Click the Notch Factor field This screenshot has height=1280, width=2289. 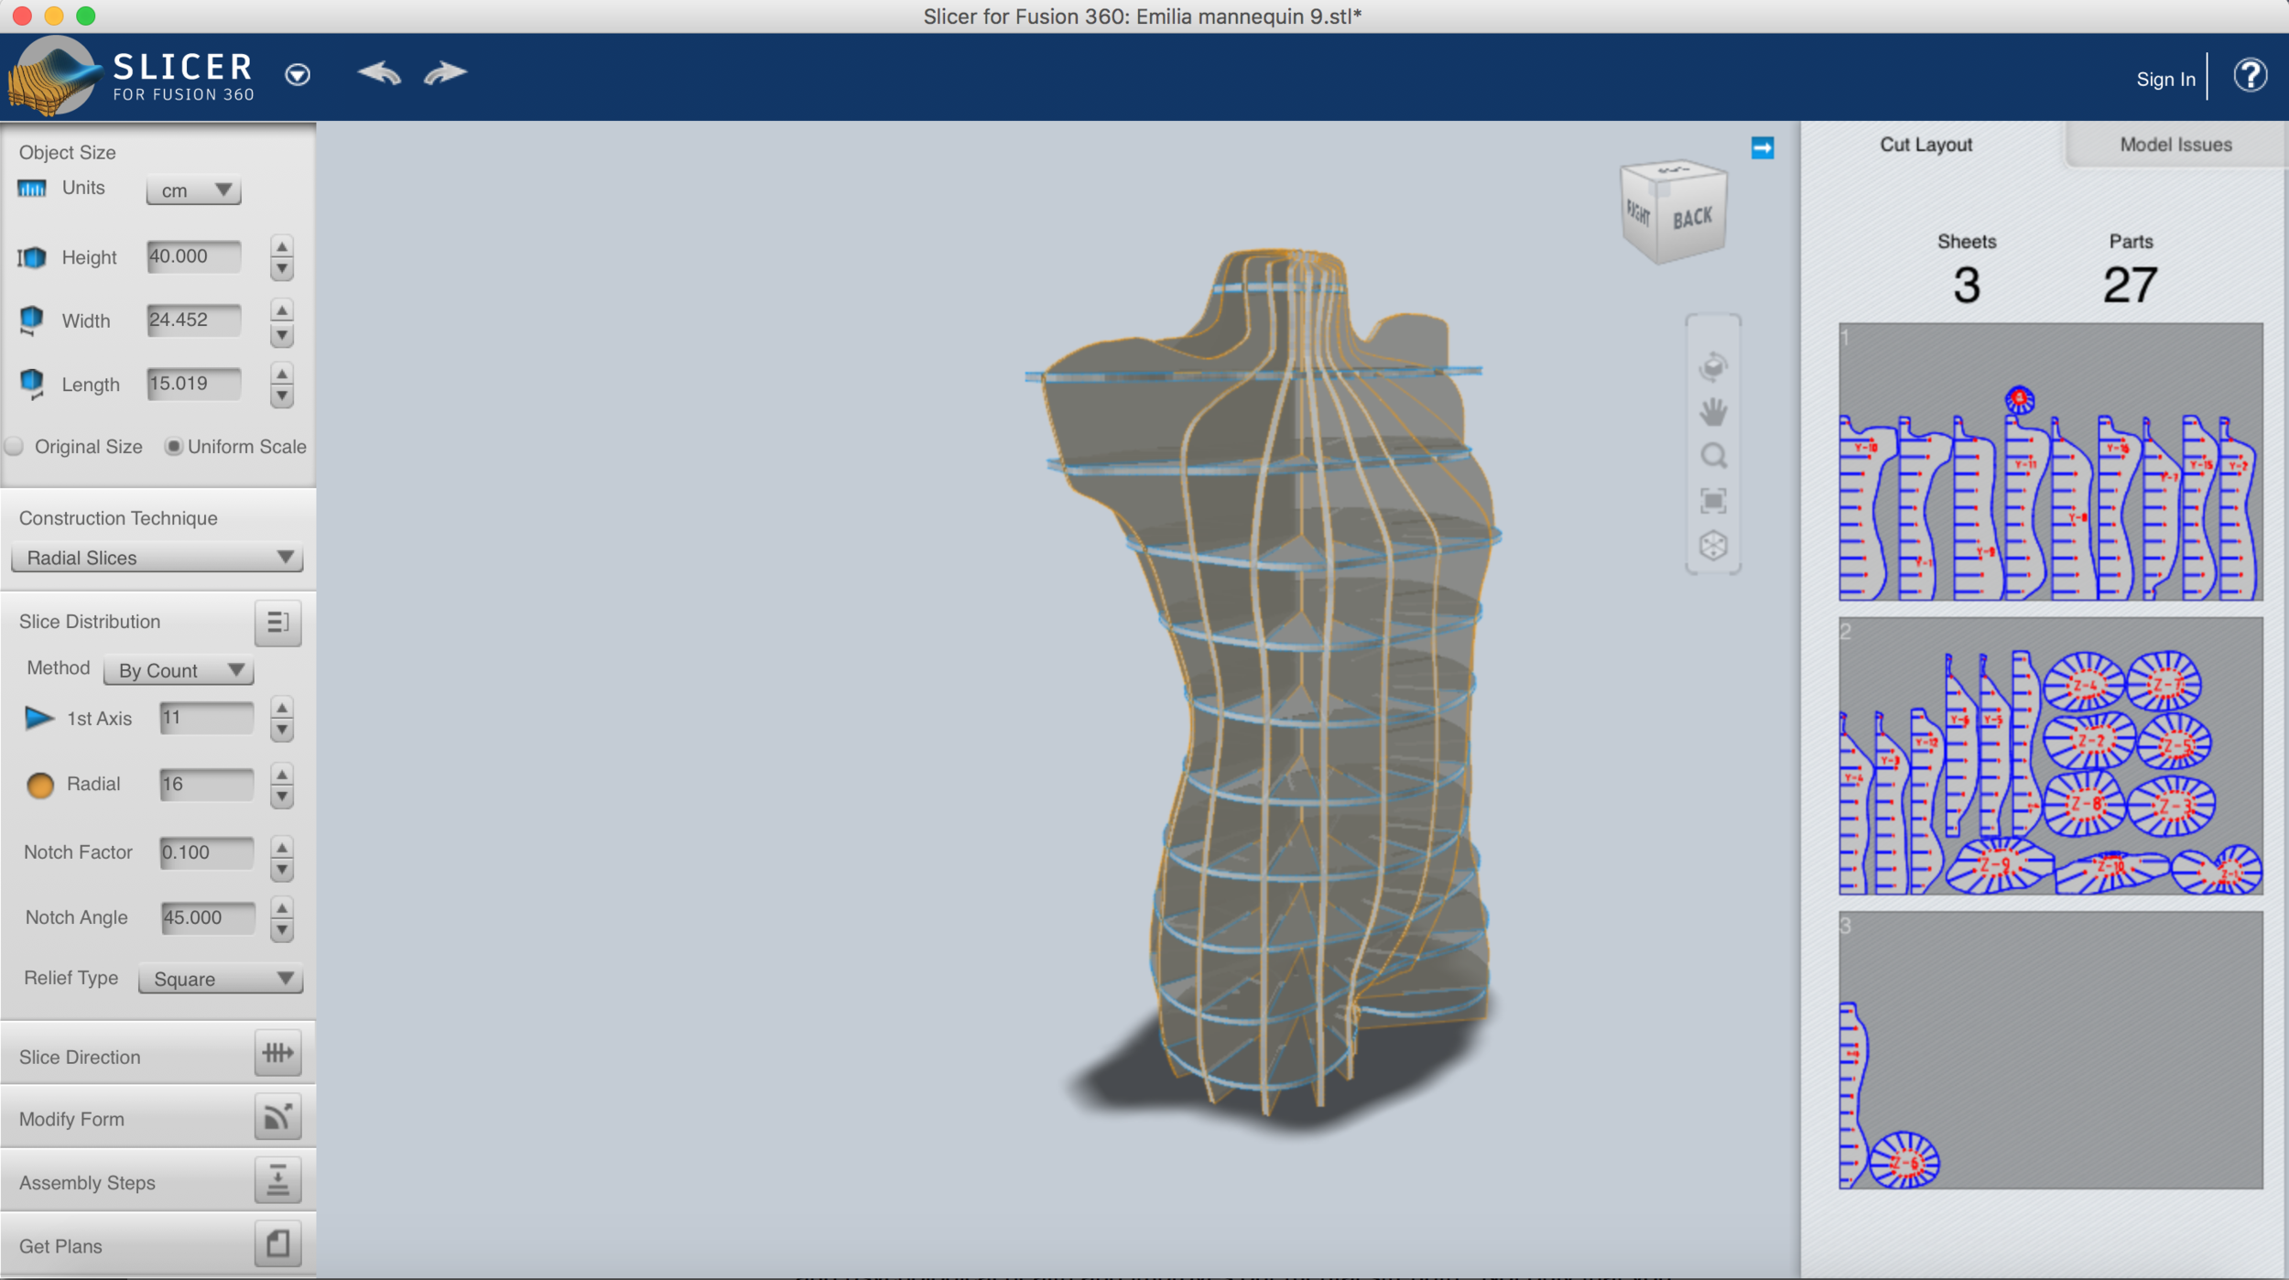click(x=207, y=852)
